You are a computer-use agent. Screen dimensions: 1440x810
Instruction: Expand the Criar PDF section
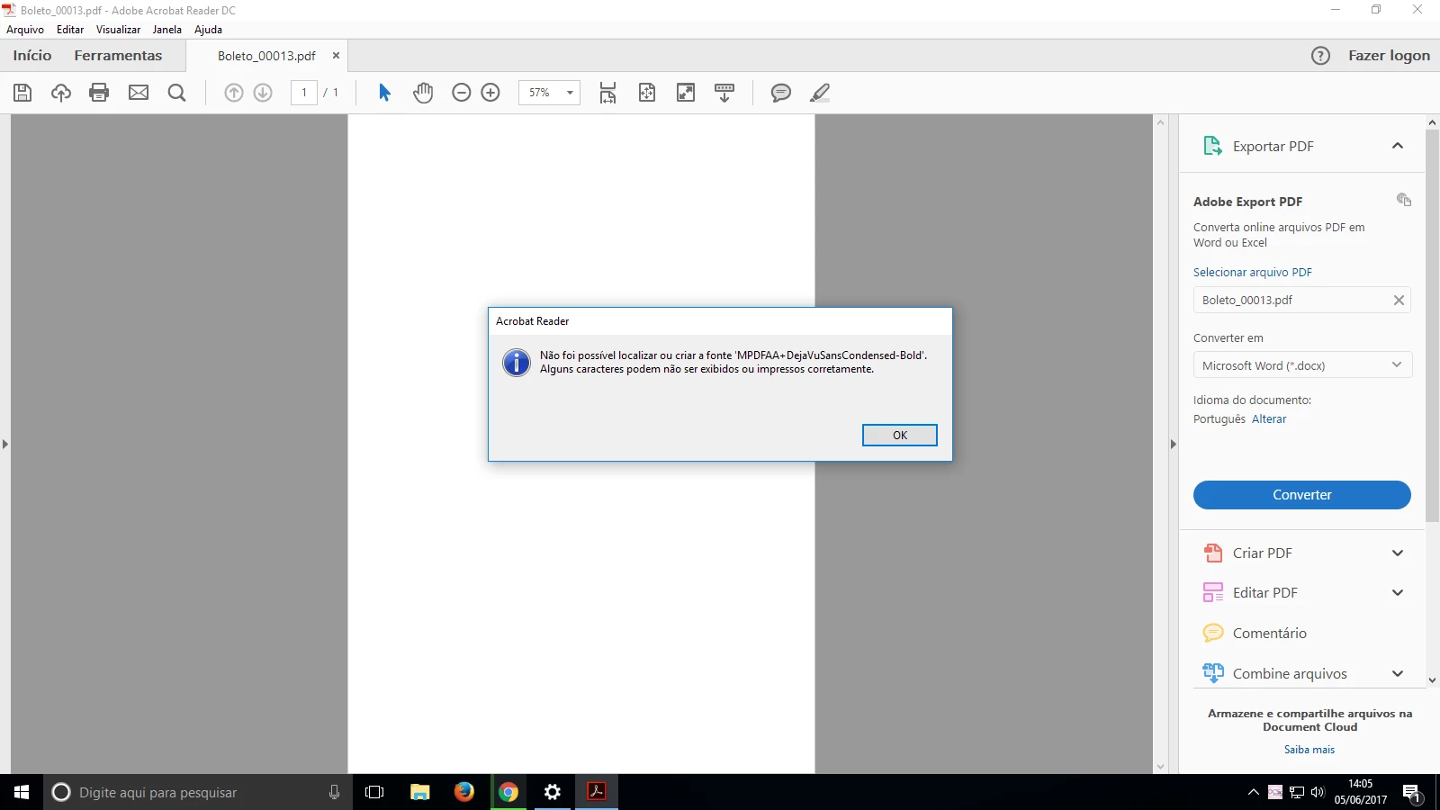(x=1398, y=553)
